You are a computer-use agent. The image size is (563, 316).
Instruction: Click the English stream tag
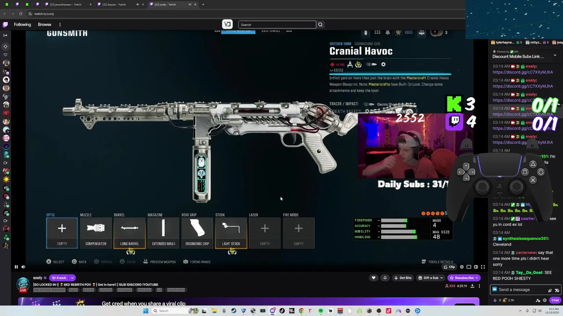(x=73, y=290)
